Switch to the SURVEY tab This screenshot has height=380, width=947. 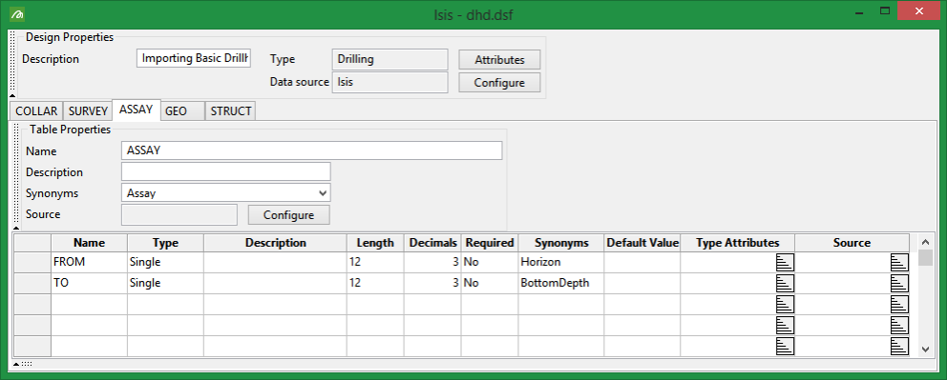click(88, 111)
